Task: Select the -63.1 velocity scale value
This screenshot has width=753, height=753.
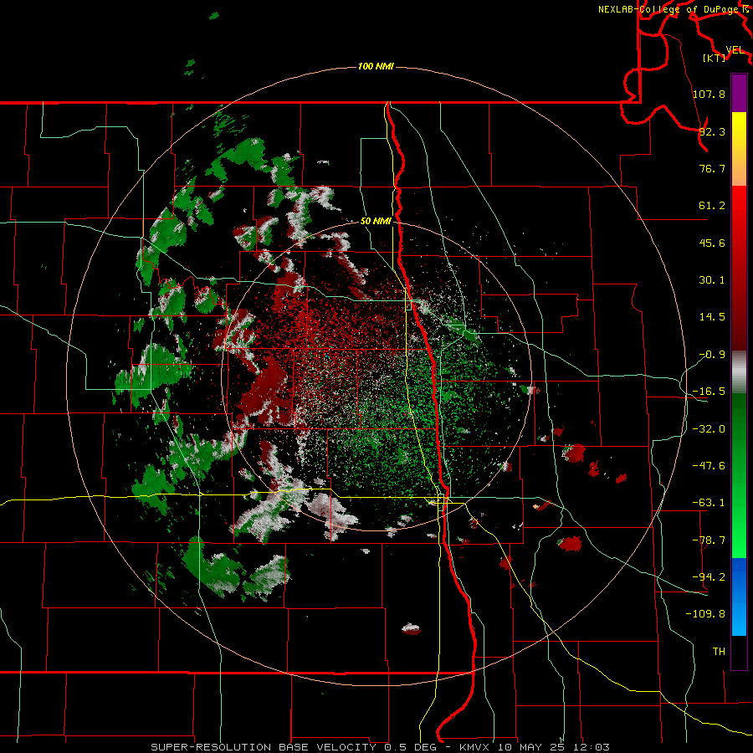Action: [x=709, y=503]
